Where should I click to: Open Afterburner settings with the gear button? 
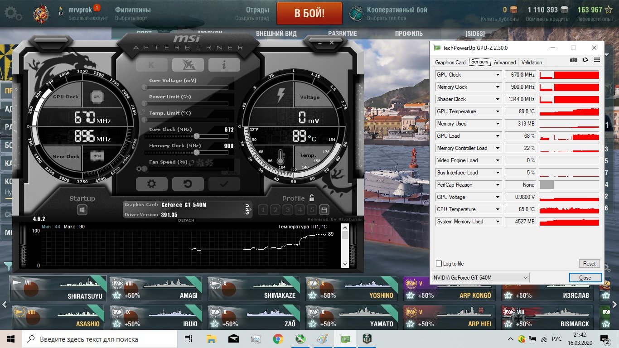[152, 184]
